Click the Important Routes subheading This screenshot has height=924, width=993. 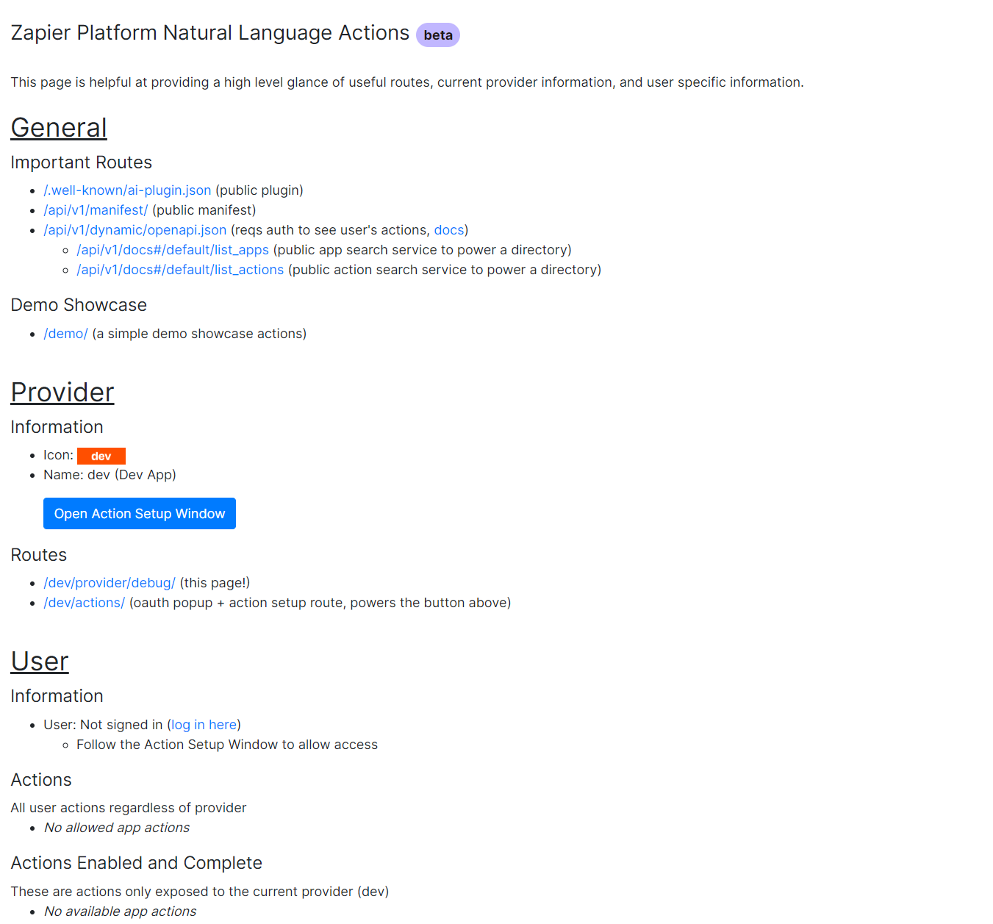pos(81,162)
